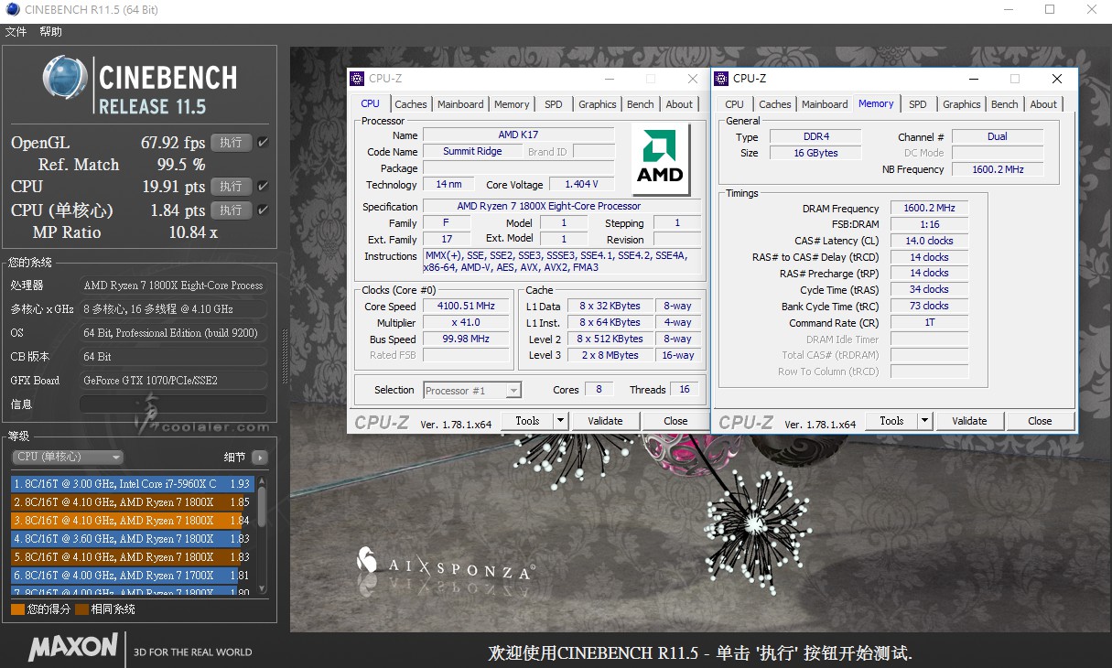Image resolution: width=1112 pixels, height=668 pixels.
Task: Click the ranking list scrollbar thumb
Action: coord(262,505)
